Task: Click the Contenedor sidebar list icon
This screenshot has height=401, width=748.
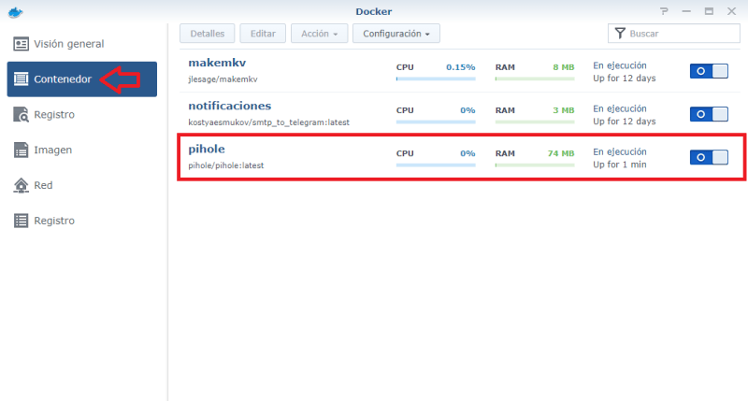Action: 21,79
